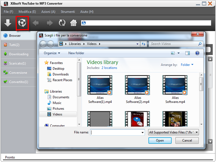Screen dimensions: 216x162
Task: Click the dialog help question mark icon
Action: pos(197,53)
